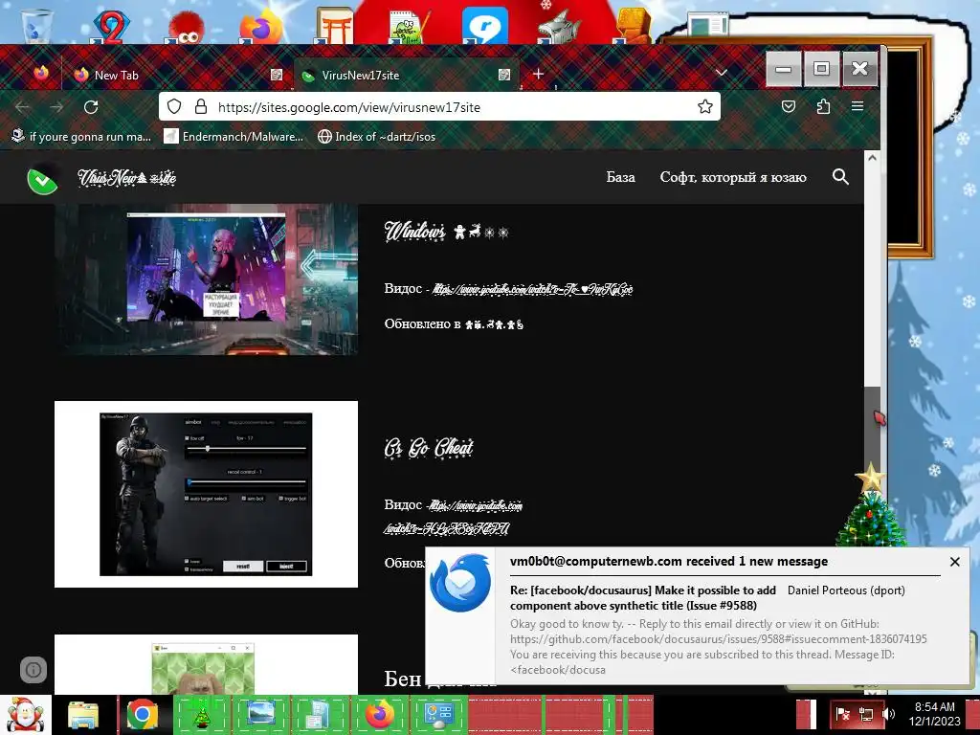
Task: Open the red fuzzy creature desktop shortcut
Action: point(185,28)
